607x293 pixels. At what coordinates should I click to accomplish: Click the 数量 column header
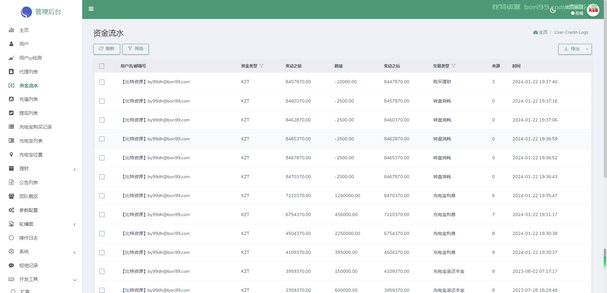click(x=339, y=66)
